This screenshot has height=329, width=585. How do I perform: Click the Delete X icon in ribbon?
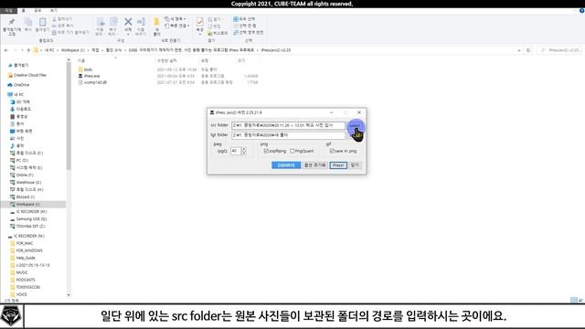click(128, 22)
